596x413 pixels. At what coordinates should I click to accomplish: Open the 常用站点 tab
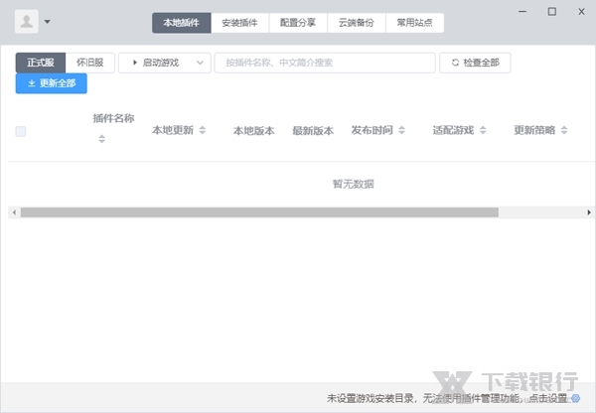[414, 23]
